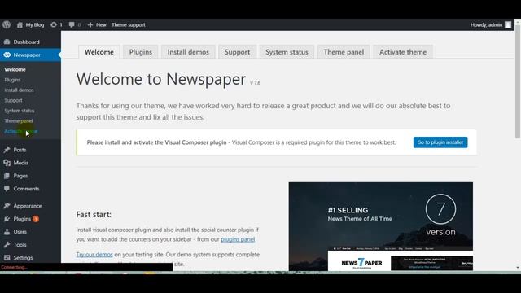521x293 pixels.
Task: Select Activate theme in sidebar submenu
Action: (20, 131)
